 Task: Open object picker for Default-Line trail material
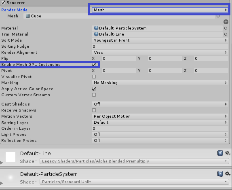pos(226,34)
